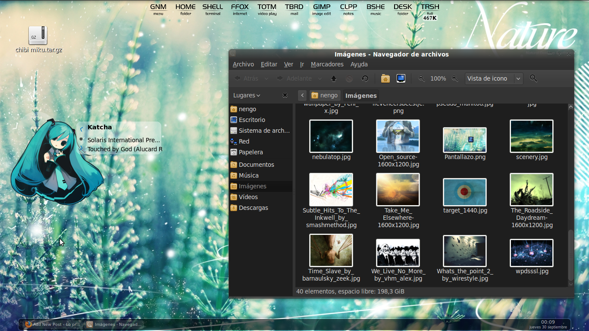Click the search magnifier icon in toolbar
Screen dimensions: 589x331
[x=533, y=78]
